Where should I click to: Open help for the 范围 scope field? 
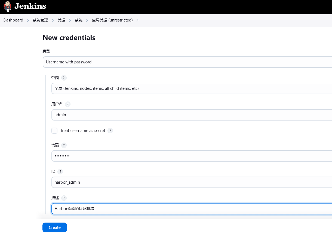point(64,78)
